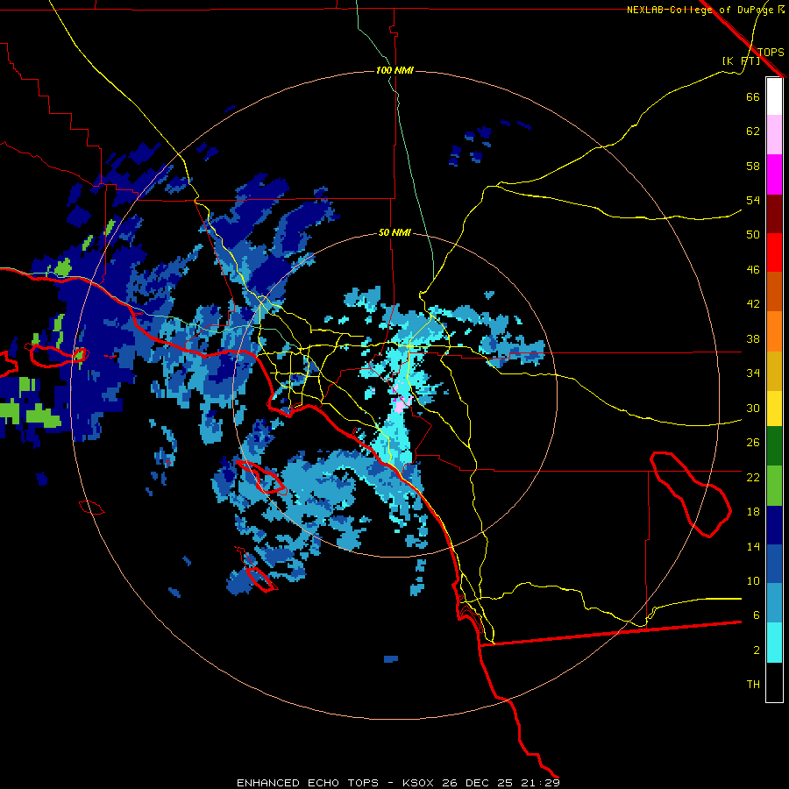Click the "14" scale label
The width and height of the screenshot is (789, 789).
(x=753, y=546)
